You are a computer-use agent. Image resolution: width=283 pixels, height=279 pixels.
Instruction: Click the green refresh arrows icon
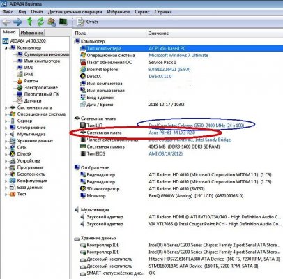tap(40, 22)
